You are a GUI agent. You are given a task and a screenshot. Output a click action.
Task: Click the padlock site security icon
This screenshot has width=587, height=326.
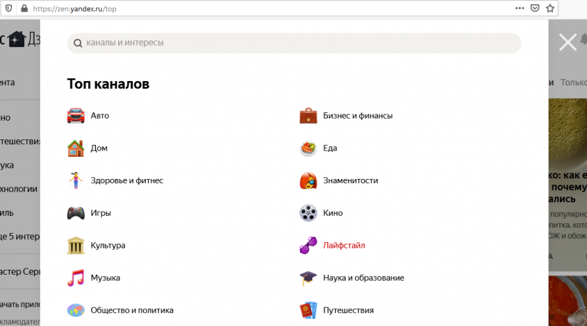(24, 8)
